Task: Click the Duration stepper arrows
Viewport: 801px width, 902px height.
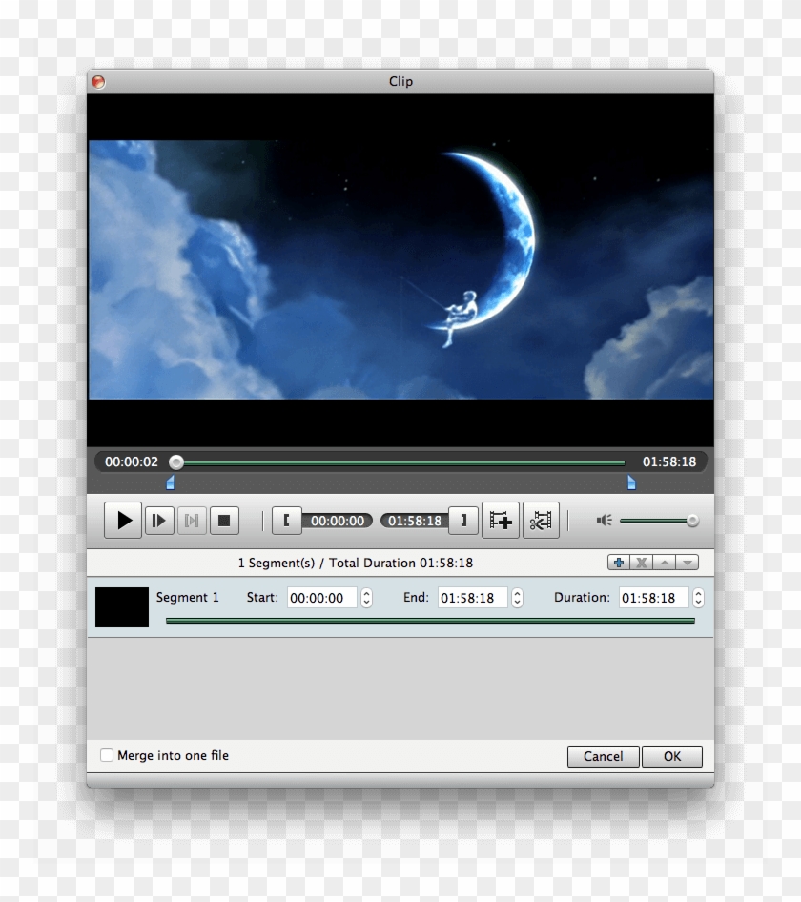Action: tap(698, 598)
